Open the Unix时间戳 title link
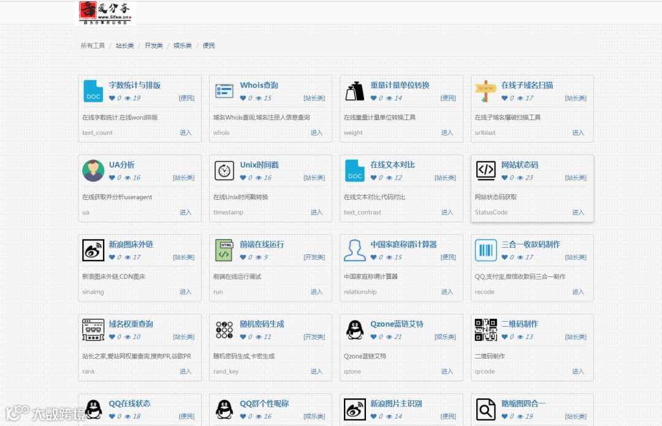Viewport: 662px width, 426px height. point(259,165)
